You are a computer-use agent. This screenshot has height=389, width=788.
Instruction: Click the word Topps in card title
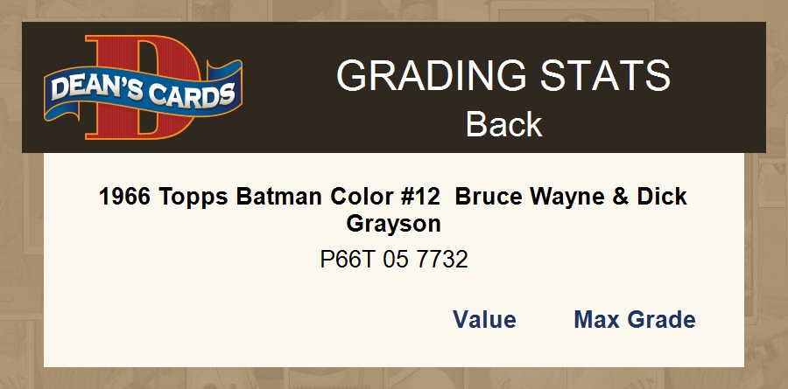(193, 197)
